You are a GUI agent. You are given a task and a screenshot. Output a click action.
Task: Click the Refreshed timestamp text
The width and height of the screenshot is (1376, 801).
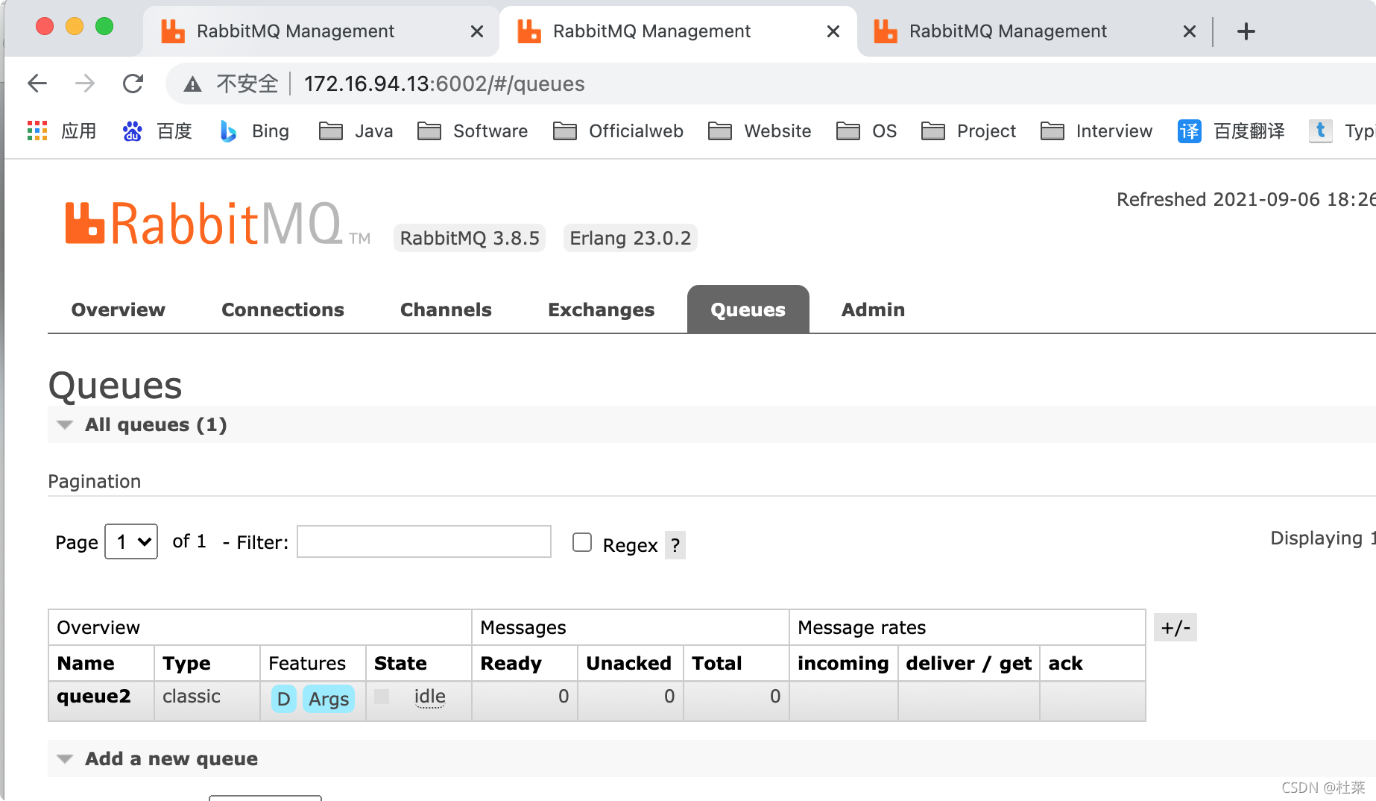[1246, 199]
